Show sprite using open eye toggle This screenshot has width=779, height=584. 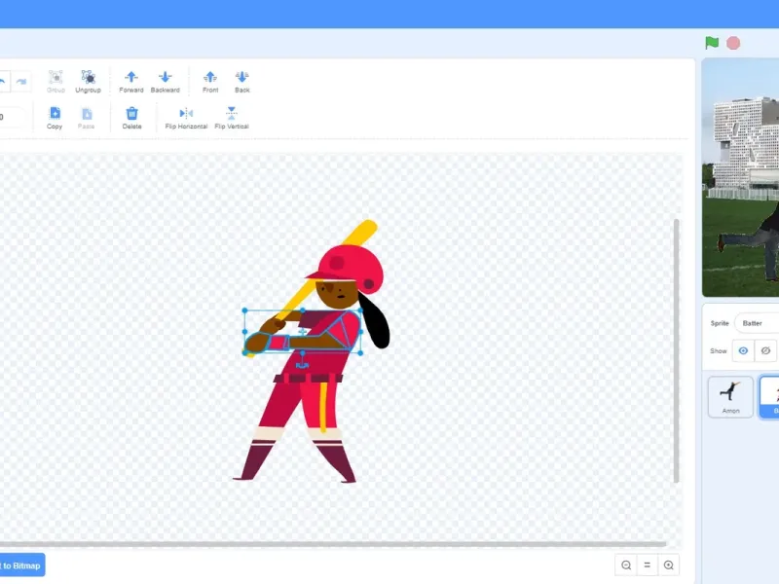pos(743,350)
